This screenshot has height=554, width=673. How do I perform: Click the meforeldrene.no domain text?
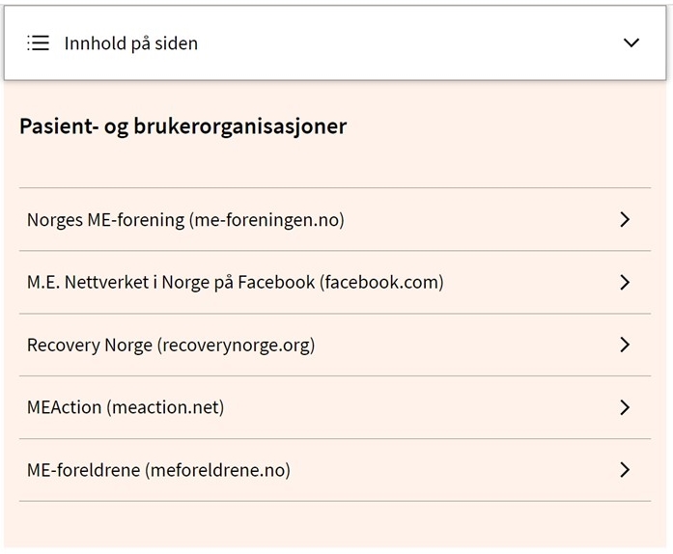tap(218, 471)
